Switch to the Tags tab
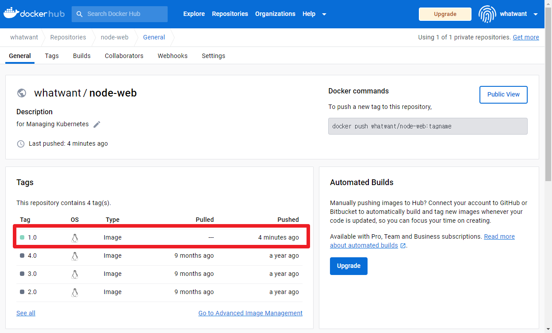 click(x=52, y=56)
